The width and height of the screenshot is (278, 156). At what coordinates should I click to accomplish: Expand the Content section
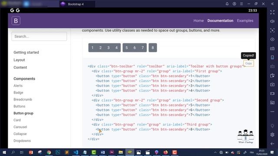coord(20,68)
